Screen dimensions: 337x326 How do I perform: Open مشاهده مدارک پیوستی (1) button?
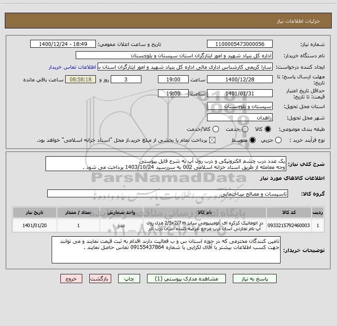[x=186, y=279]
